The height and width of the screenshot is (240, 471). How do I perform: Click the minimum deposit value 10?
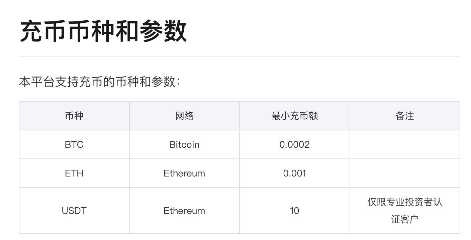[x=295, y=211]
